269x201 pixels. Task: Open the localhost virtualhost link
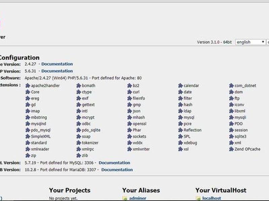tap(212, 198)
